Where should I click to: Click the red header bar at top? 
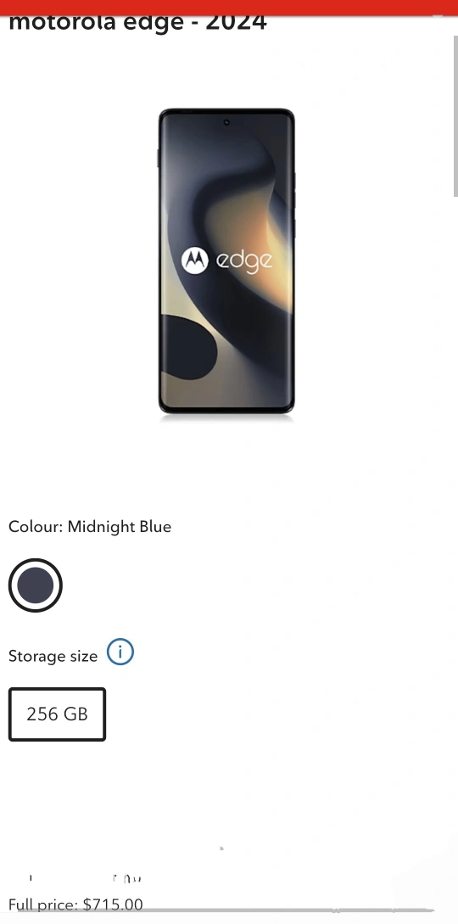coord(229,8)
